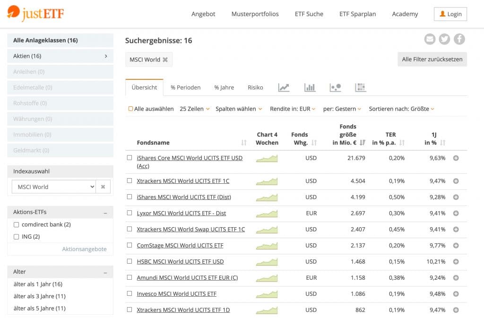Collapse the Alter filter section

[105, 272]
